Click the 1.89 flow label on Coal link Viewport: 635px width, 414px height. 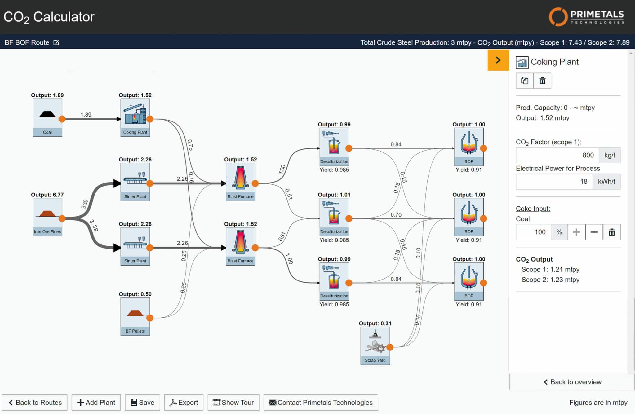86,115
